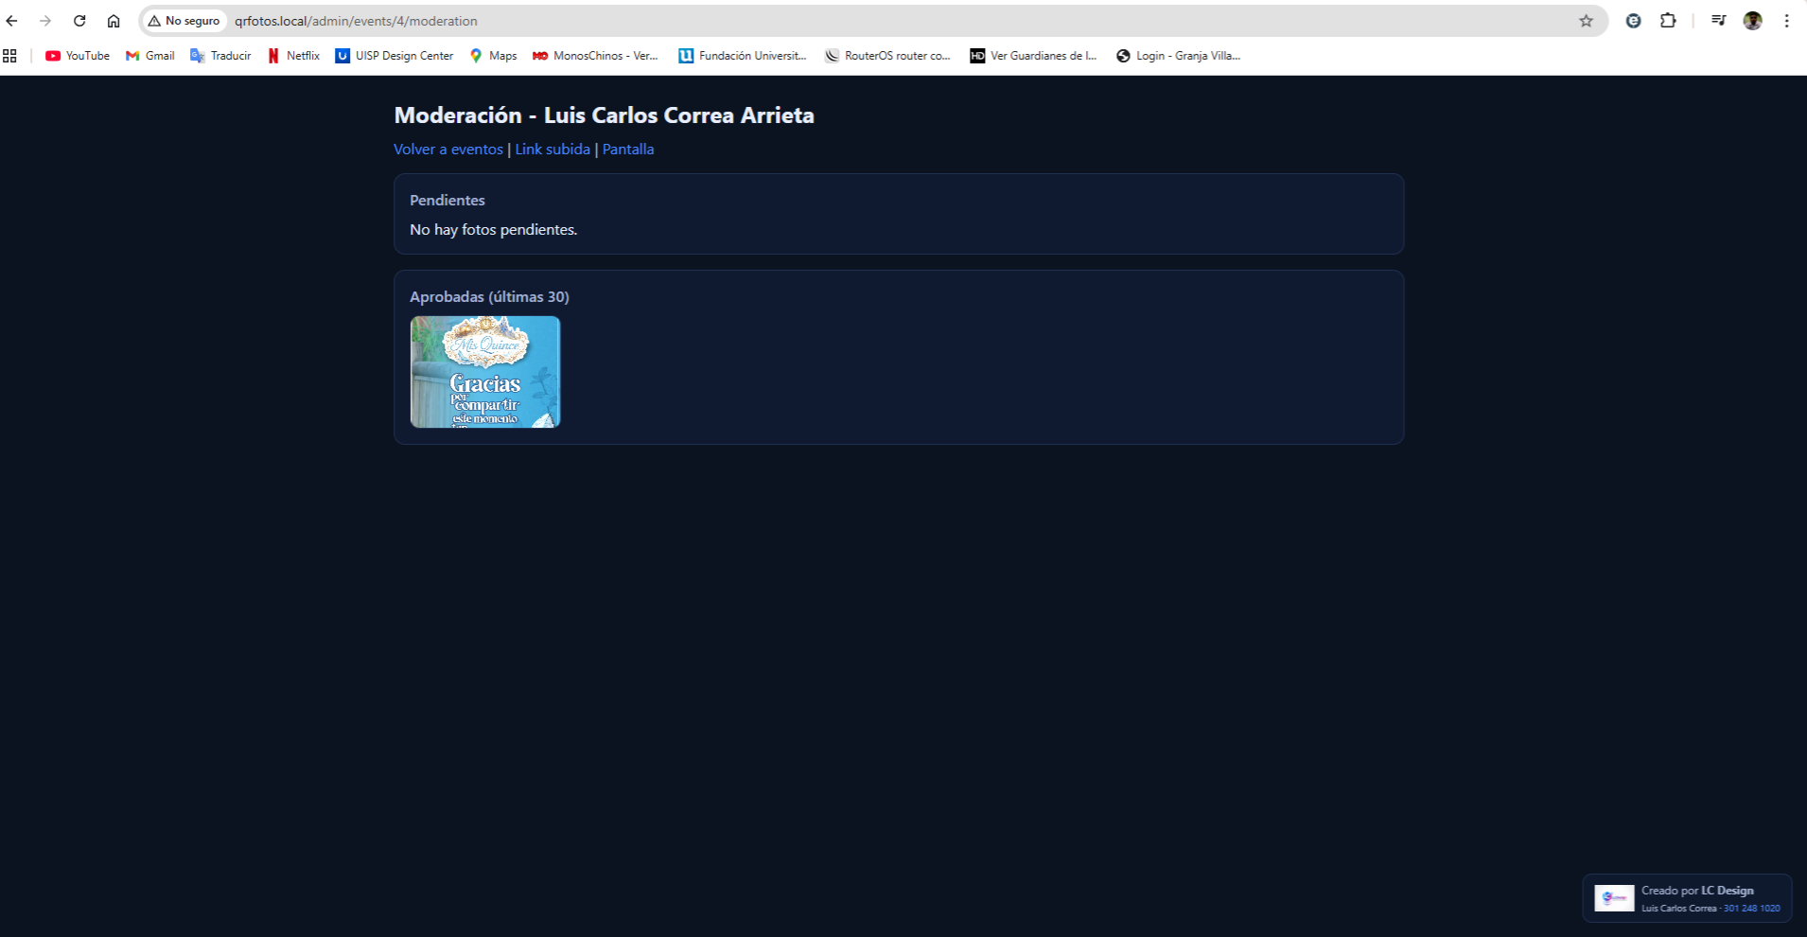The height and width of the screenshot is (937, 1807).
Task: Click the 'Volver a eventos' link
Action: tap(447, 149)
